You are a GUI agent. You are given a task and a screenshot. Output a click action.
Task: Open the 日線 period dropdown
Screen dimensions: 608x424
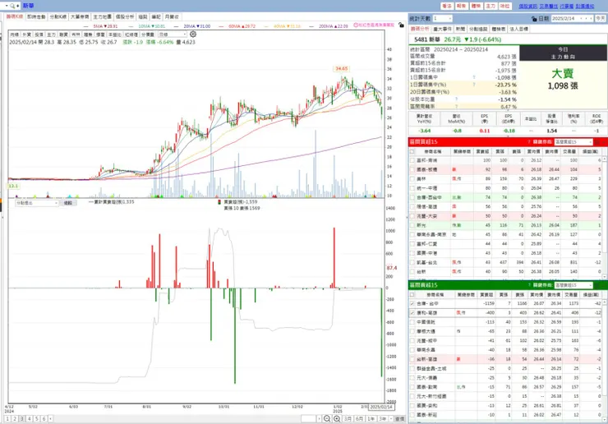173,35
